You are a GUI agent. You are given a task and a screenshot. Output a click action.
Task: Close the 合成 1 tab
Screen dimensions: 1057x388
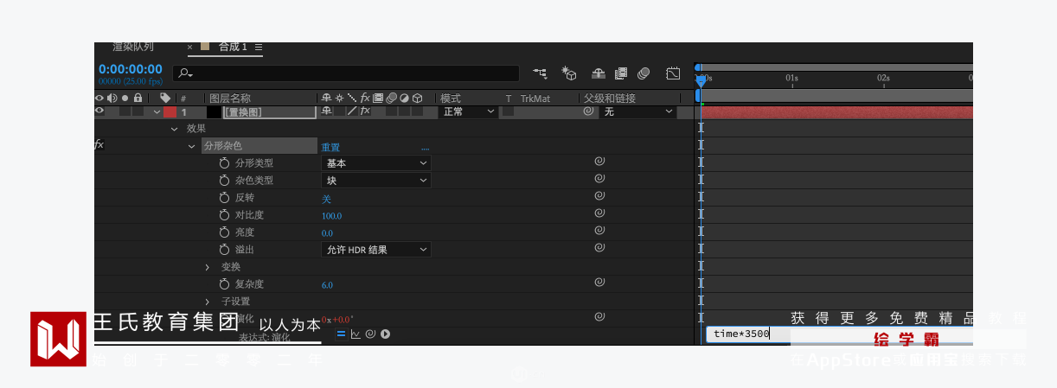point(190,47)
